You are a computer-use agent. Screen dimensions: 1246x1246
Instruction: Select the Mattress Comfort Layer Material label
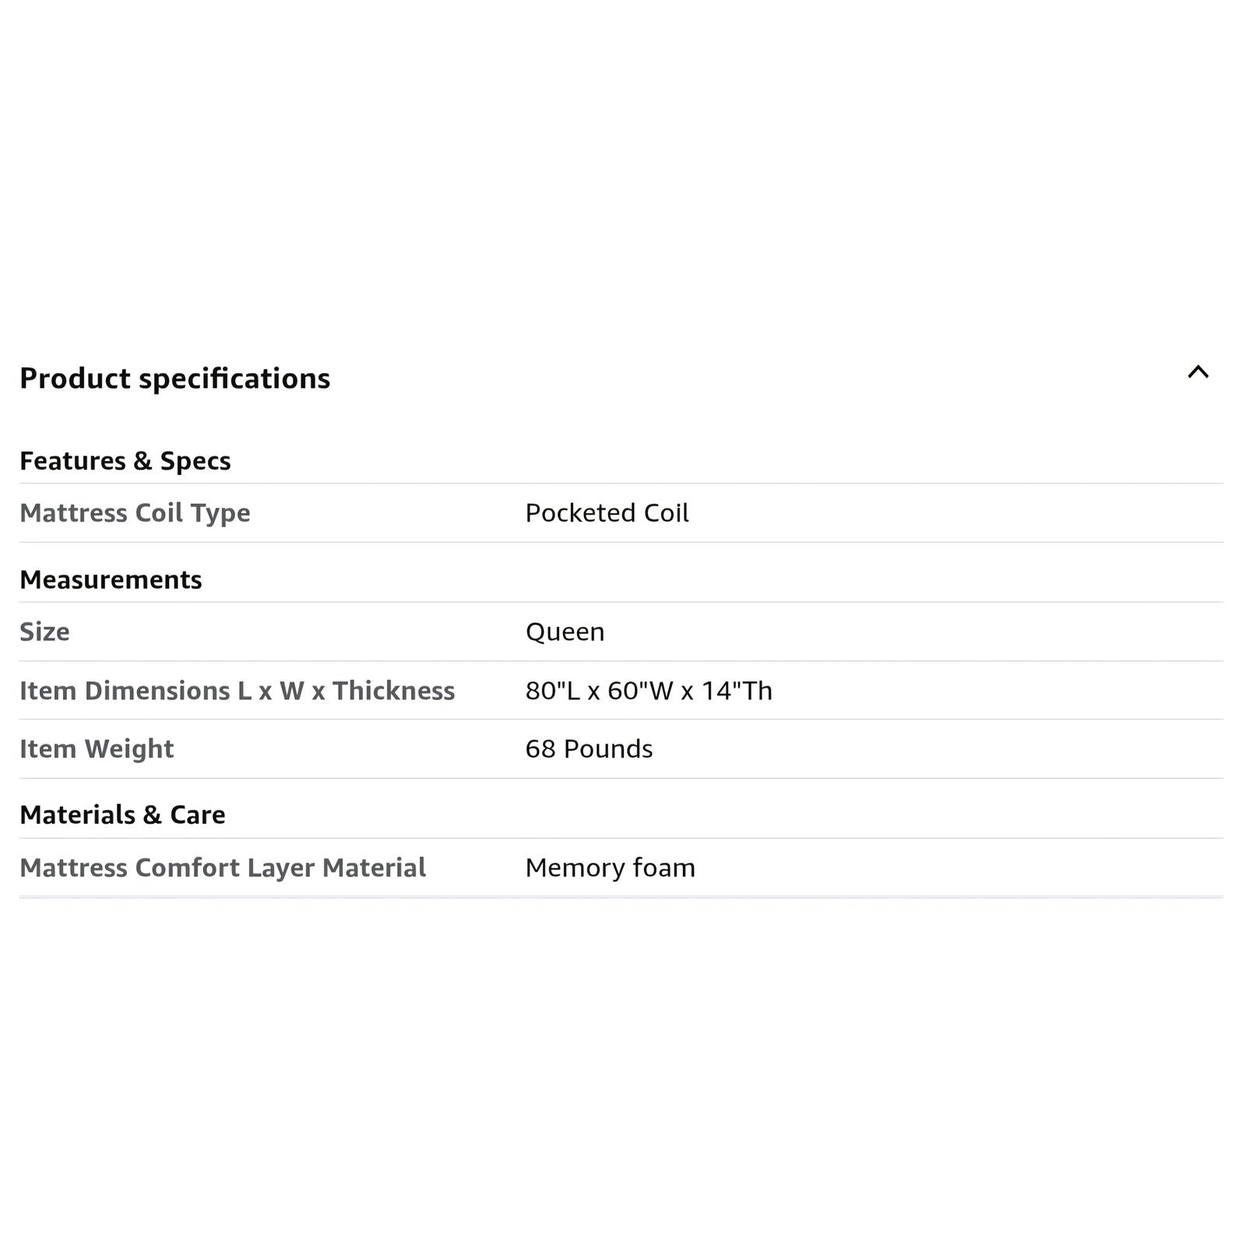(x=223, y=868)
